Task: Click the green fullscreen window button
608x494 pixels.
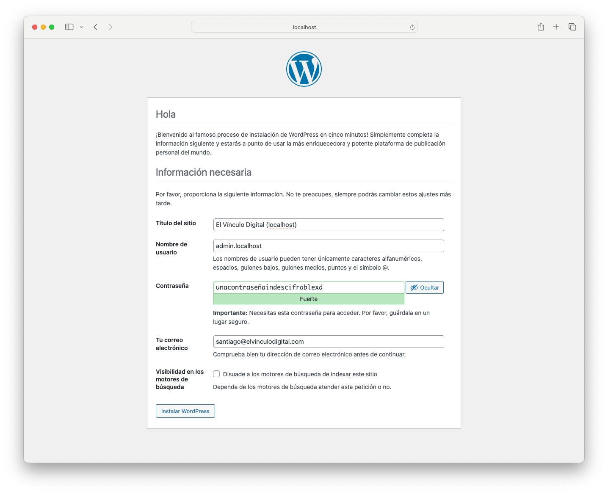Action: tap(52, 27)
